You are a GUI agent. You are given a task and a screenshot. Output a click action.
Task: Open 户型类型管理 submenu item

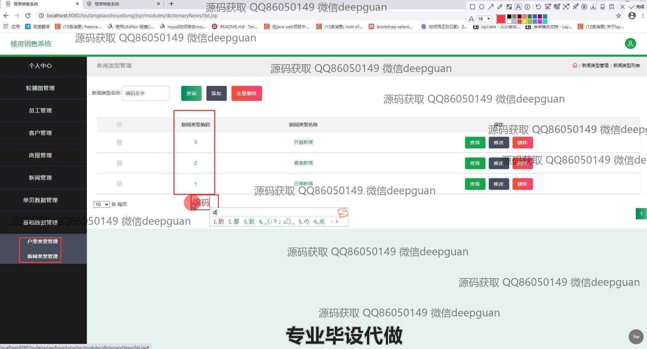coord(42,241)
